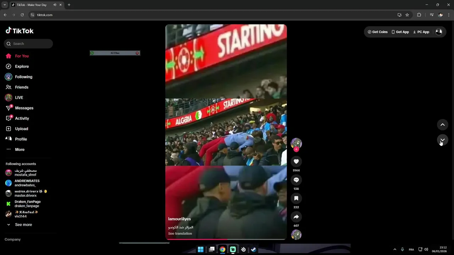The height and width of the screenshot is (255, 454).
Task: Follow creator with the red plus button
Action: (296, 149)
